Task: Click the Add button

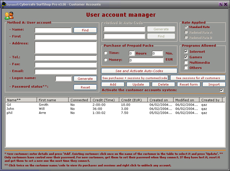Action: click(x=113, y=84)
